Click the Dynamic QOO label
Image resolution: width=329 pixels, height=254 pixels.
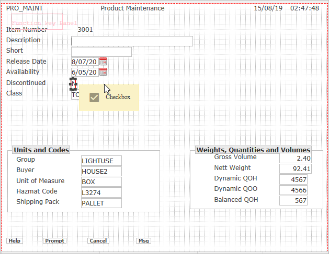235,189
